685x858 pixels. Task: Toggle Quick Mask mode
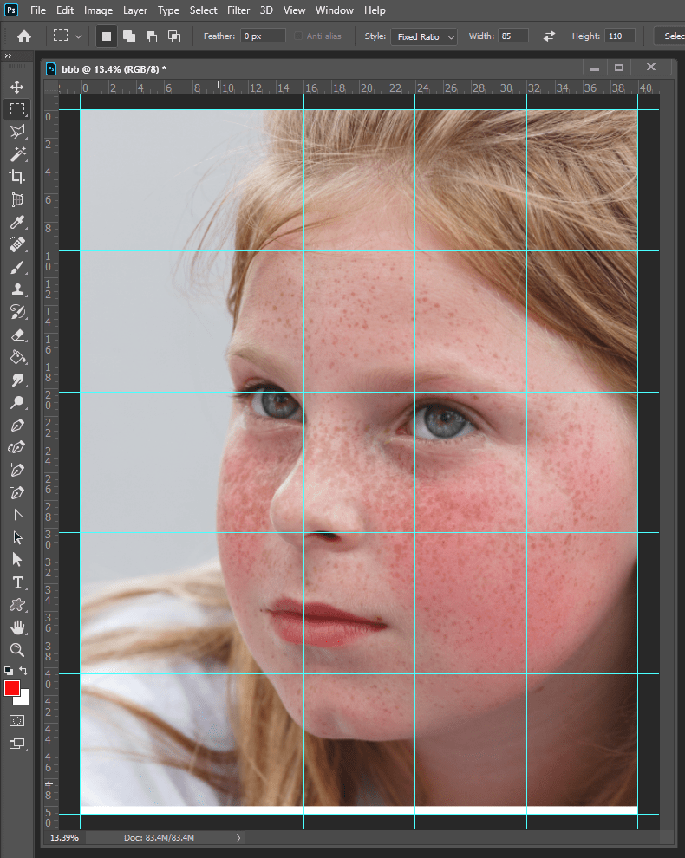[17, 721]
